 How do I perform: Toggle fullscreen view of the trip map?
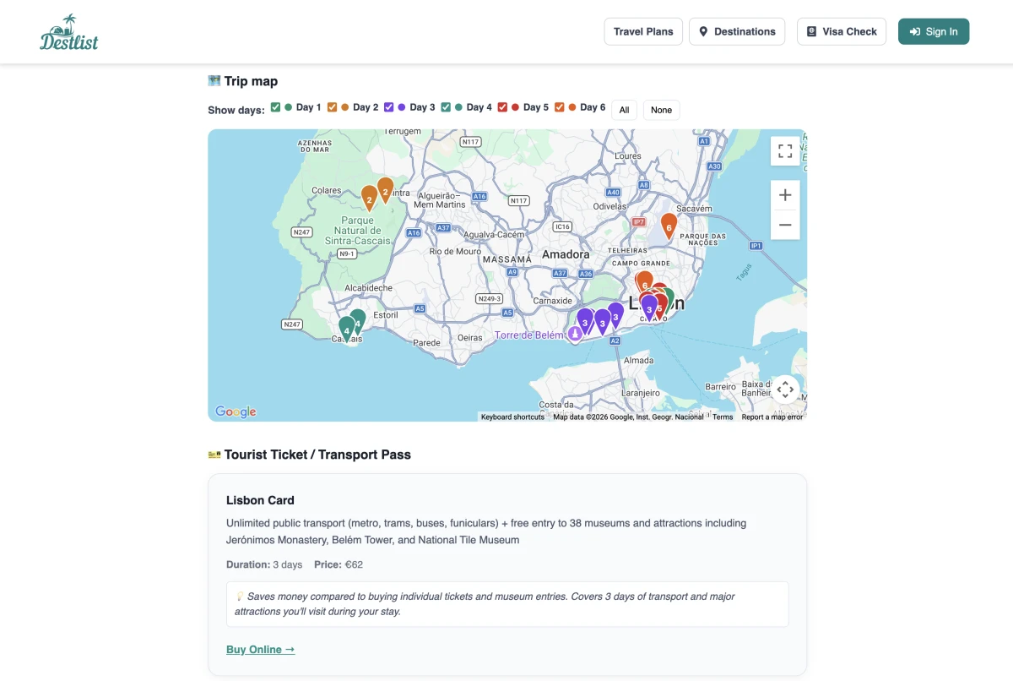pyautogui.click(x=785, y=151)
